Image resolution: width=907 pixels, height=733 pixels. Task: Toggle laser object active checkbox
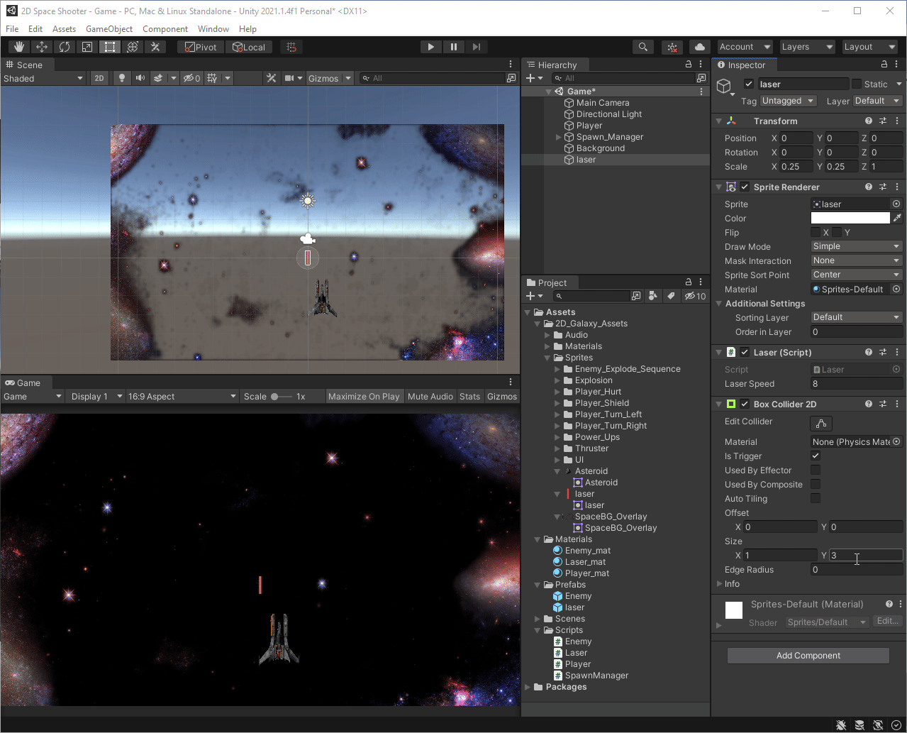tap(749, 84)
